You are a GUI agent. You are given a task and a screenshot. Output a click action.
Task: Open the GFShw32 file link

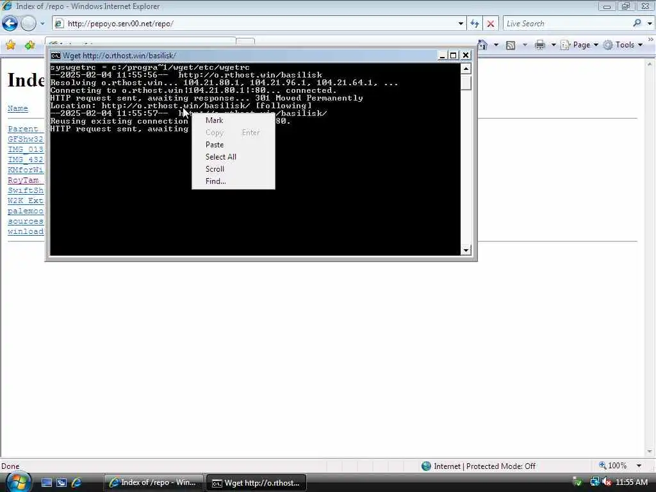coord(26,139)
